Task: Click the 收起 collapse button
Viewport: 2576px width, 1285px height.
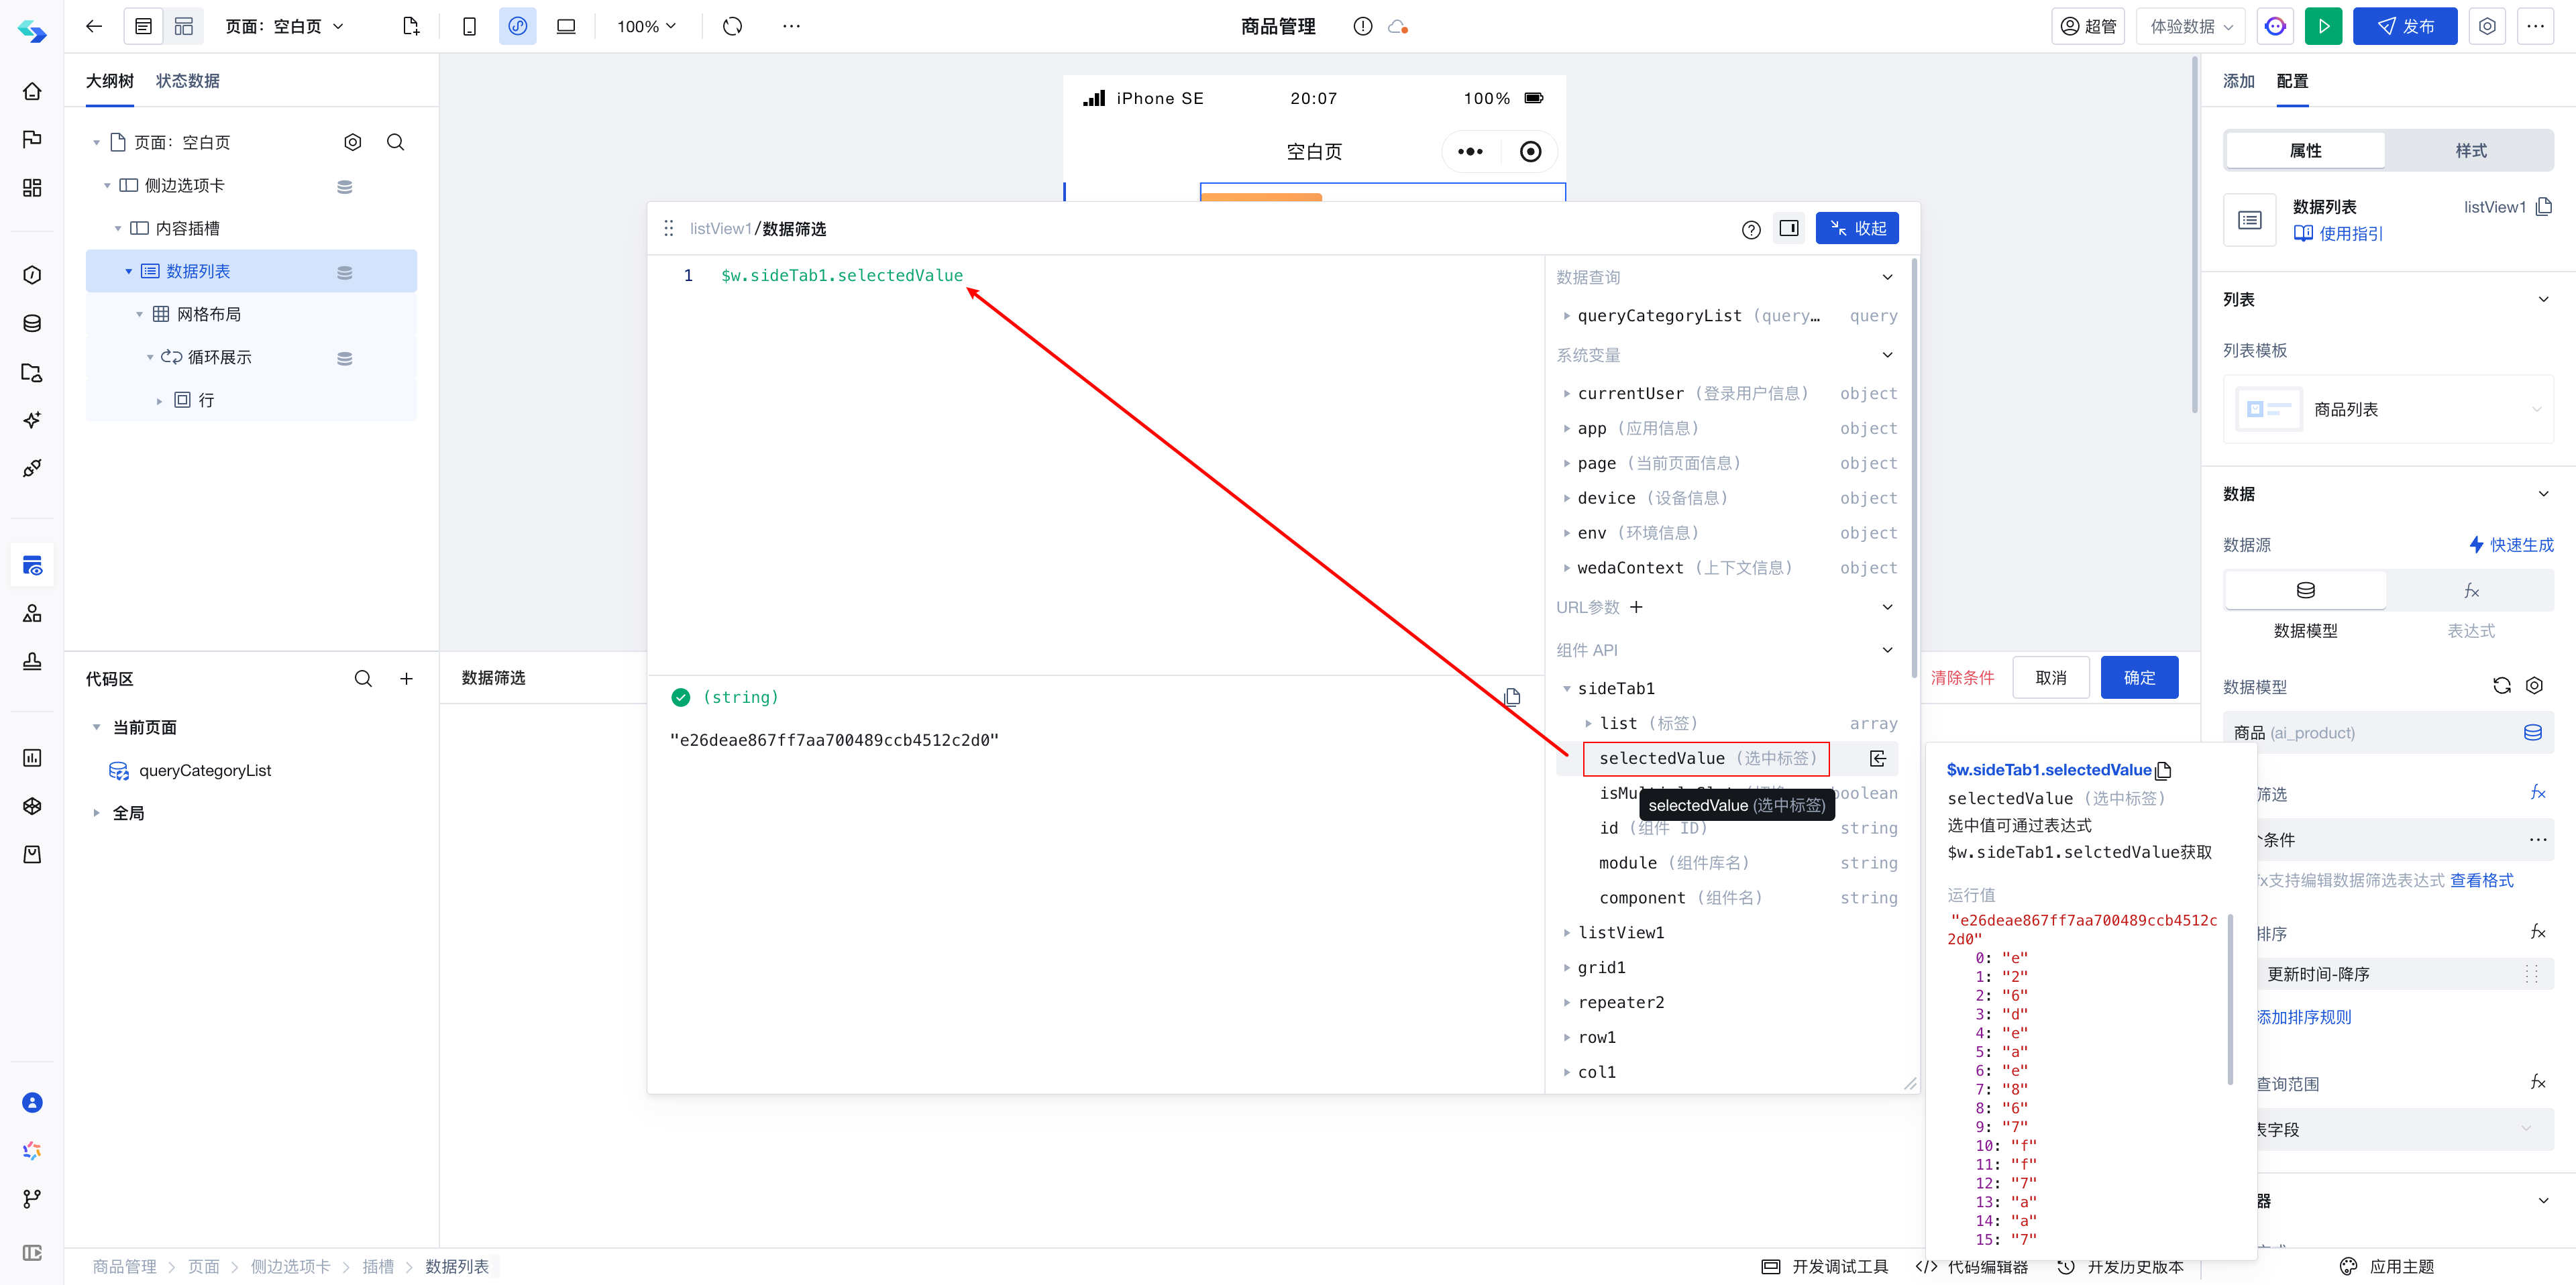Action: point(1857,229)
